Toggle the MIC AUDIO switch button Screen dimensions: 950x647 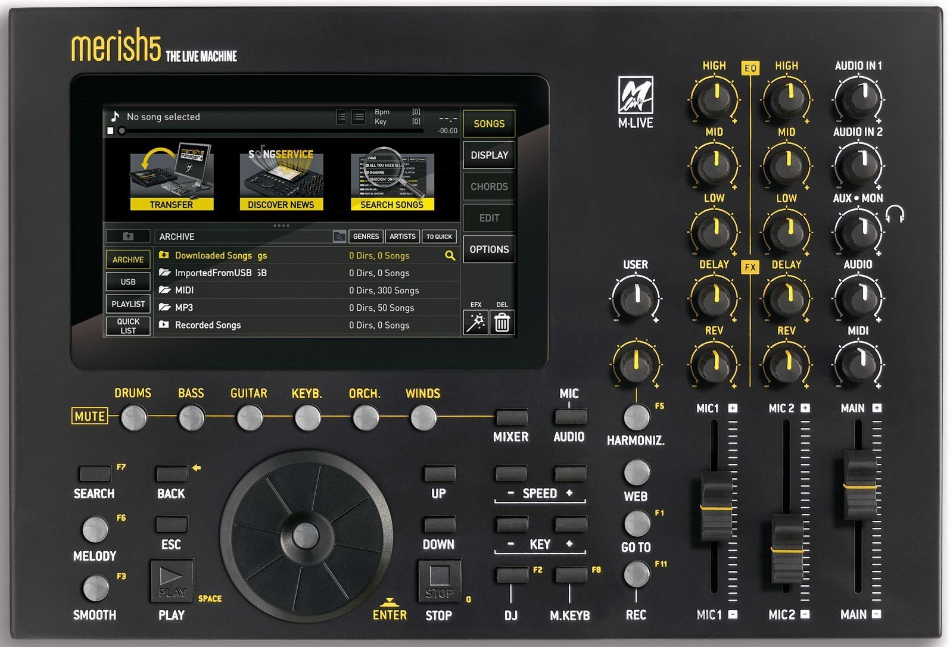click(570, 417)
